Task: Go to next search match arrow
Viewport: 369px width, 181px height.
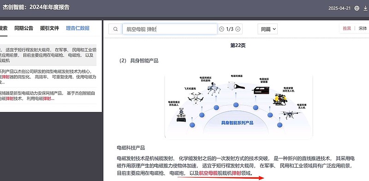Action: (x=238, y=29)
